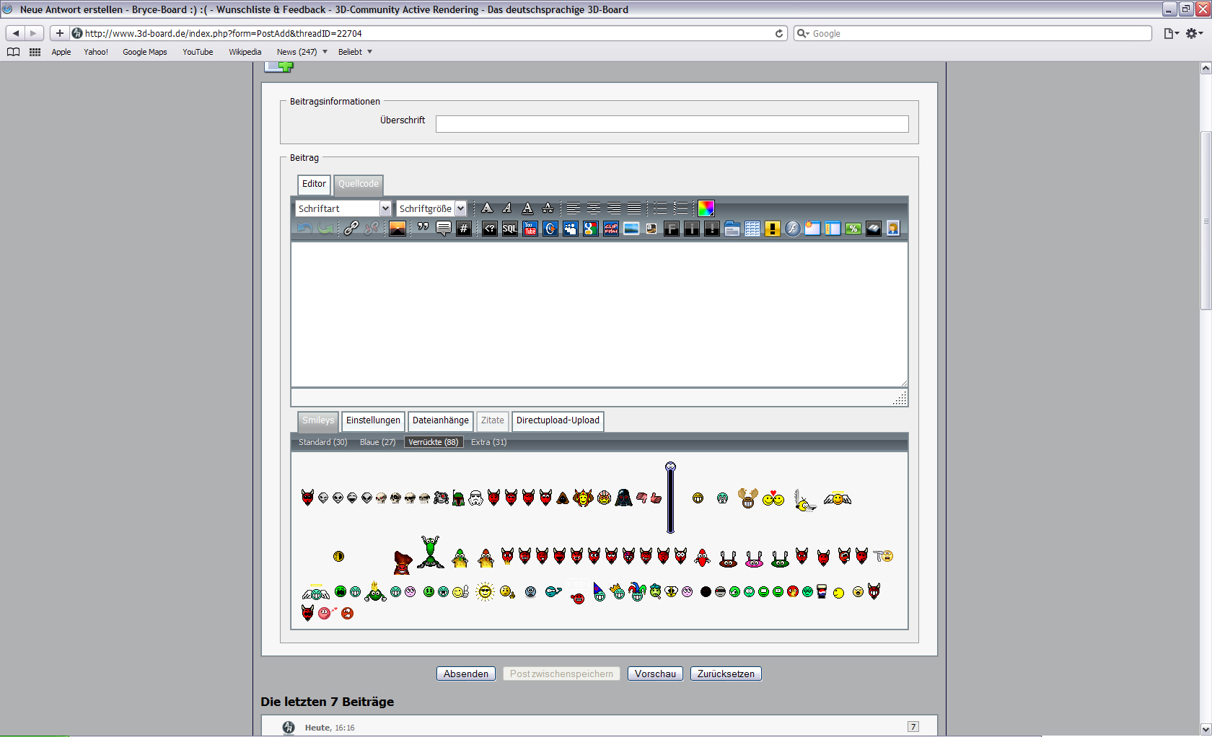The height and width of the screenshot is (737, 1212).
Task: Open the Dateianhänge tab
Action: (x=441, y=420)
